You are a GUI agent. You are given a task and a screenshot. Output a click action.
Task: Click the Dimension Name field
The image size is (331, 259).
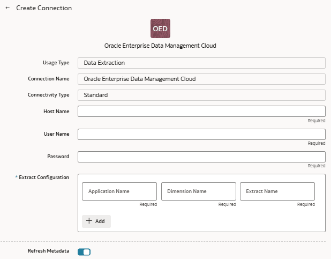click(x=199, y=191)
